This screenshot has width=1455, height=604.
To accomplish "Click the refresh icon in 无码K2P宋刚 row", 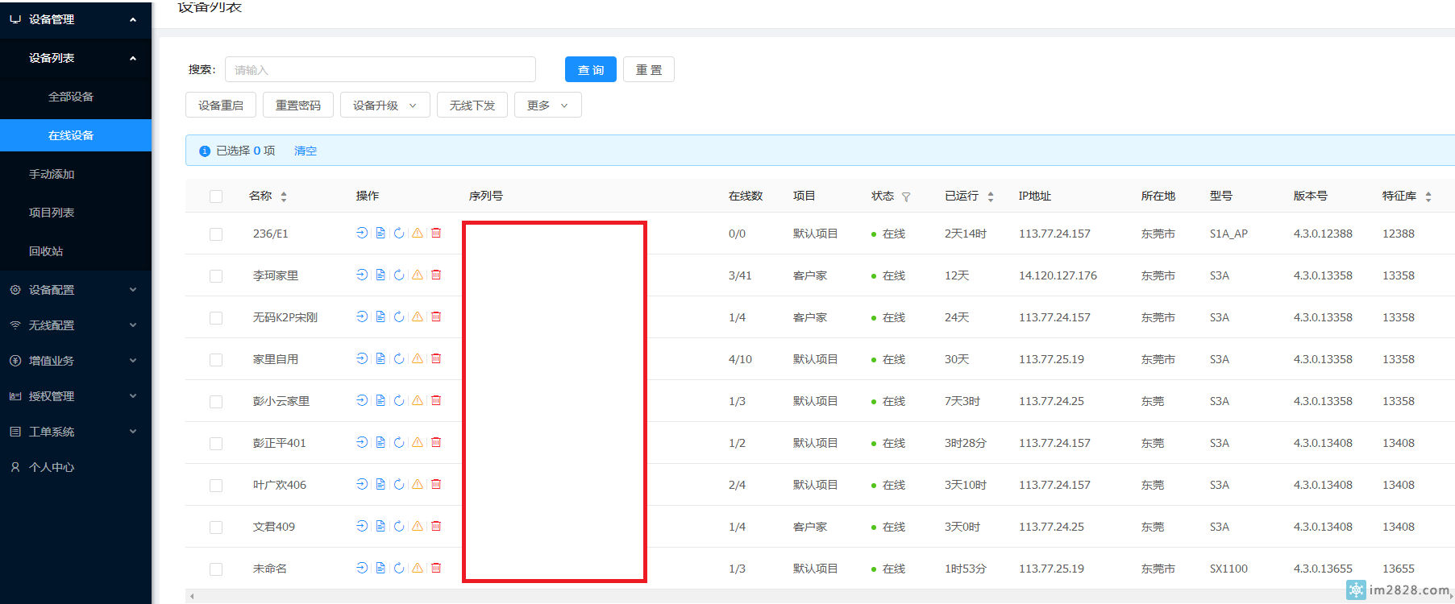I will [x=399, y=316].
